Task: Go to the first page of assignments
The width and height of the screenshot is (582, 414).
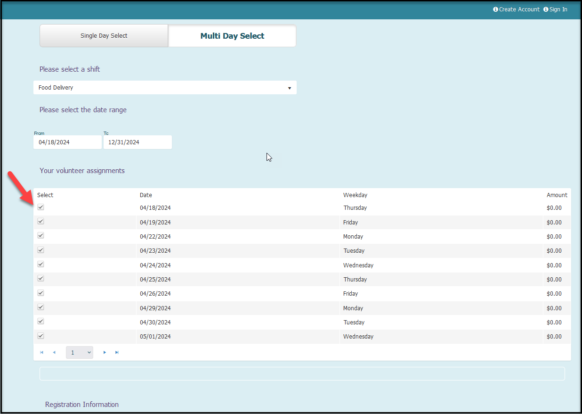Action: pyautogui.click(x=42, y=352)
